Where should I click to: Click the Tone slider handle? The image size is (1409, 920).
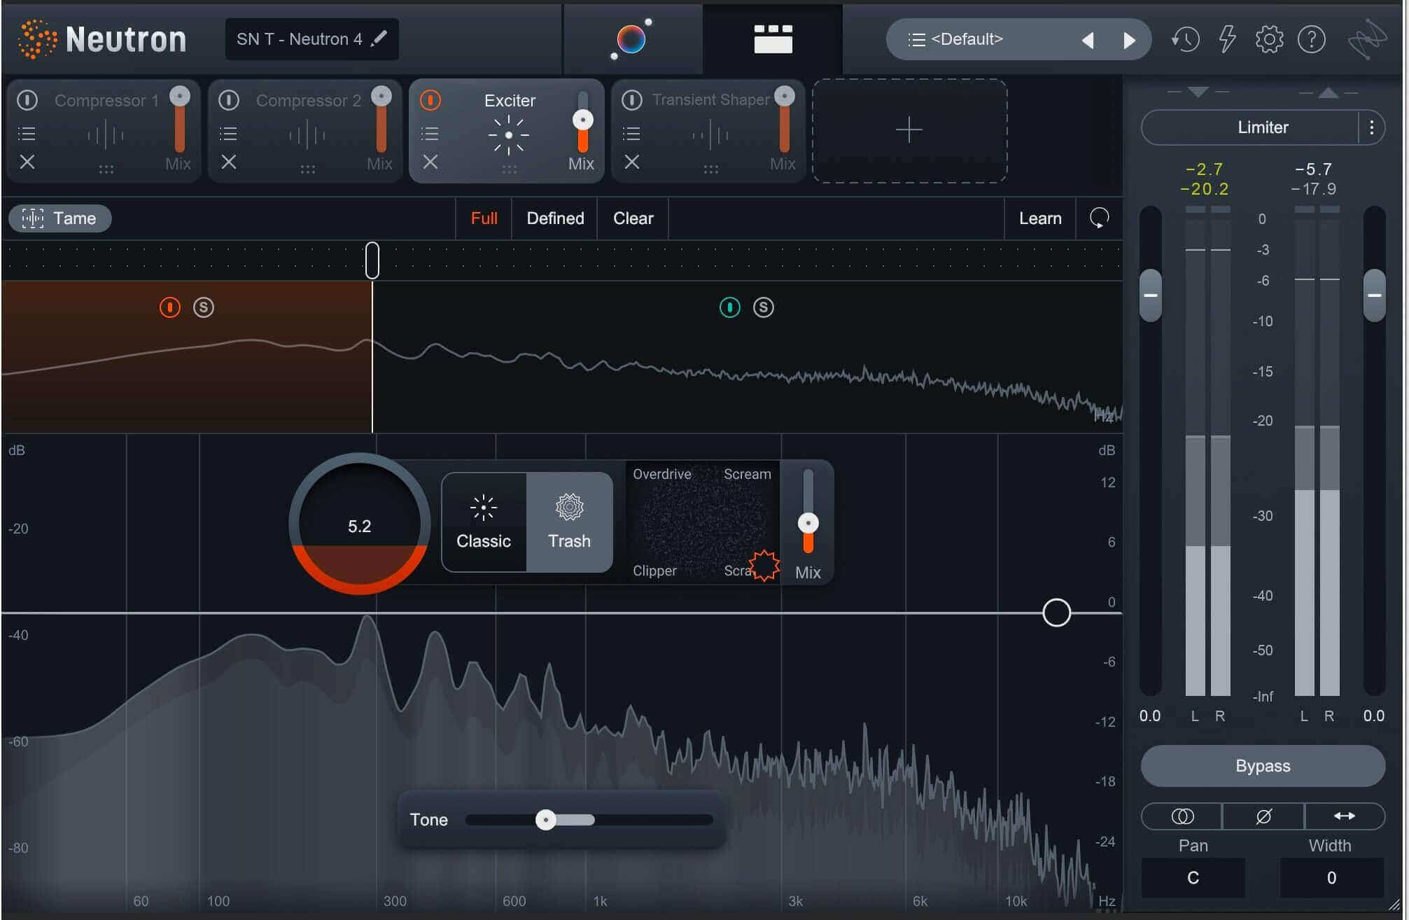pyautogui.click(x=545, y=819)
